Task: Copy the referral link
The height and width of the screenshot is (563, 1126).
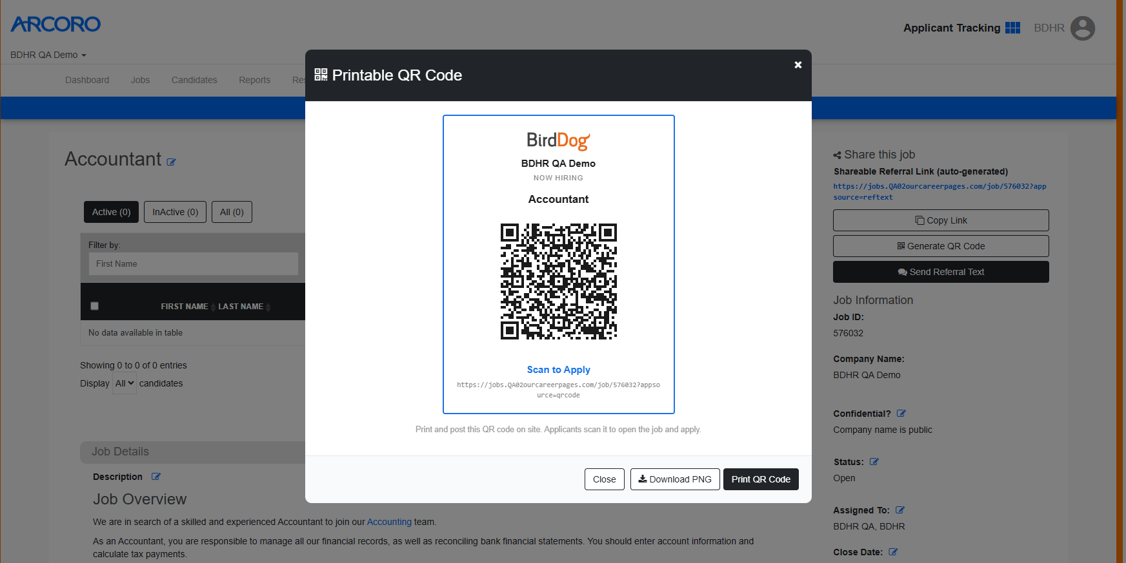Action: (941, 220)
